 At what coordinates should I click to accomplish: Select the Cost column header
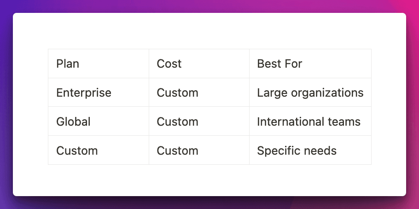point(169,64)
